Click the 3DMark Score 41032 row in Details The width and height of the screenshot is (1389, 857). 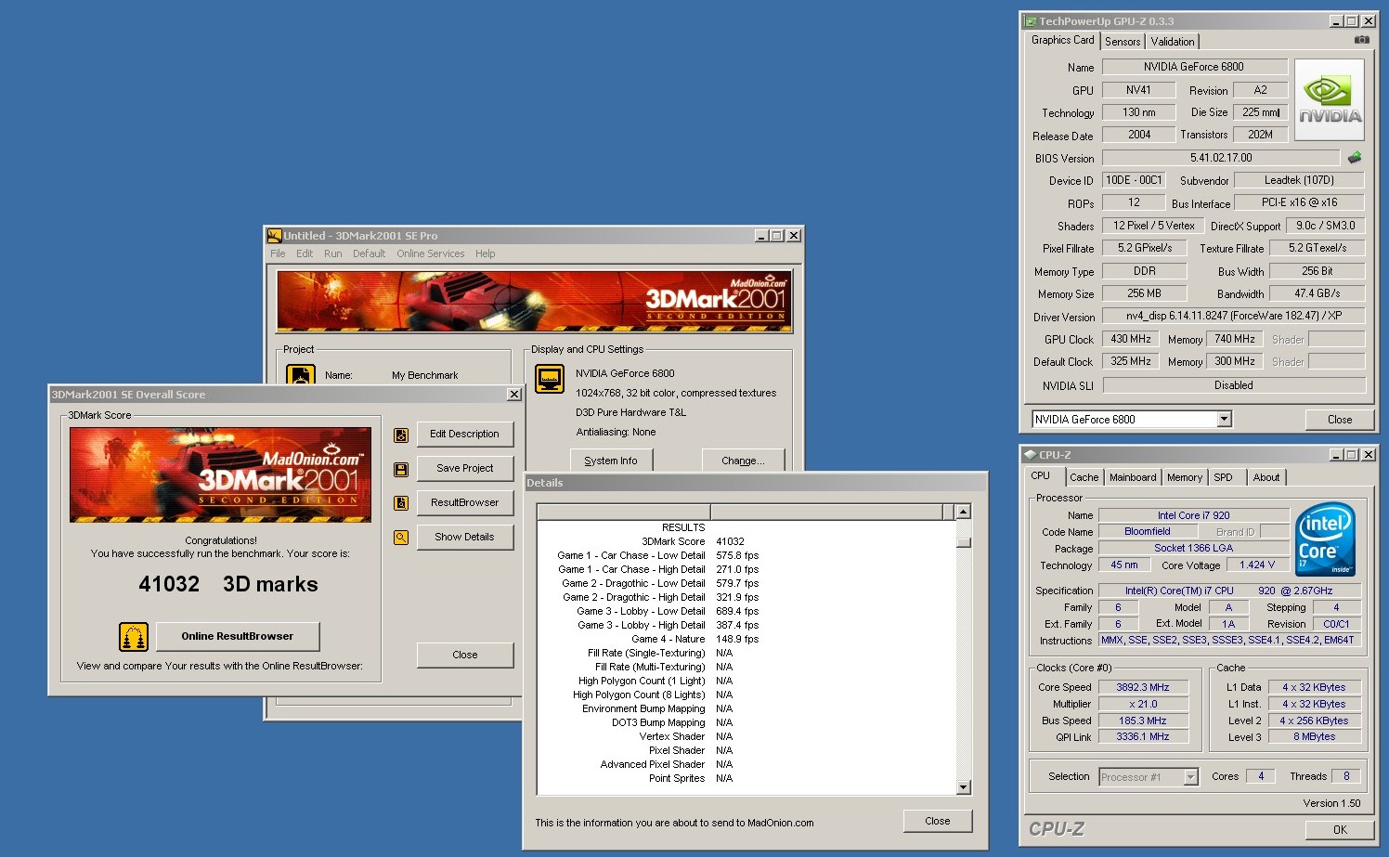click(x=746, y=541)
